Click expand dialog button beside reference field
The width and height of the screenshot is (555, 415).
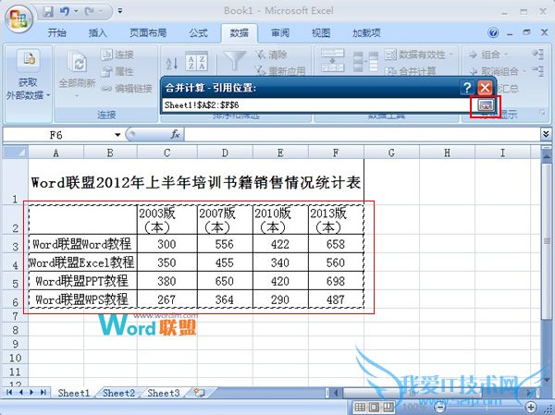pos(486,105)
